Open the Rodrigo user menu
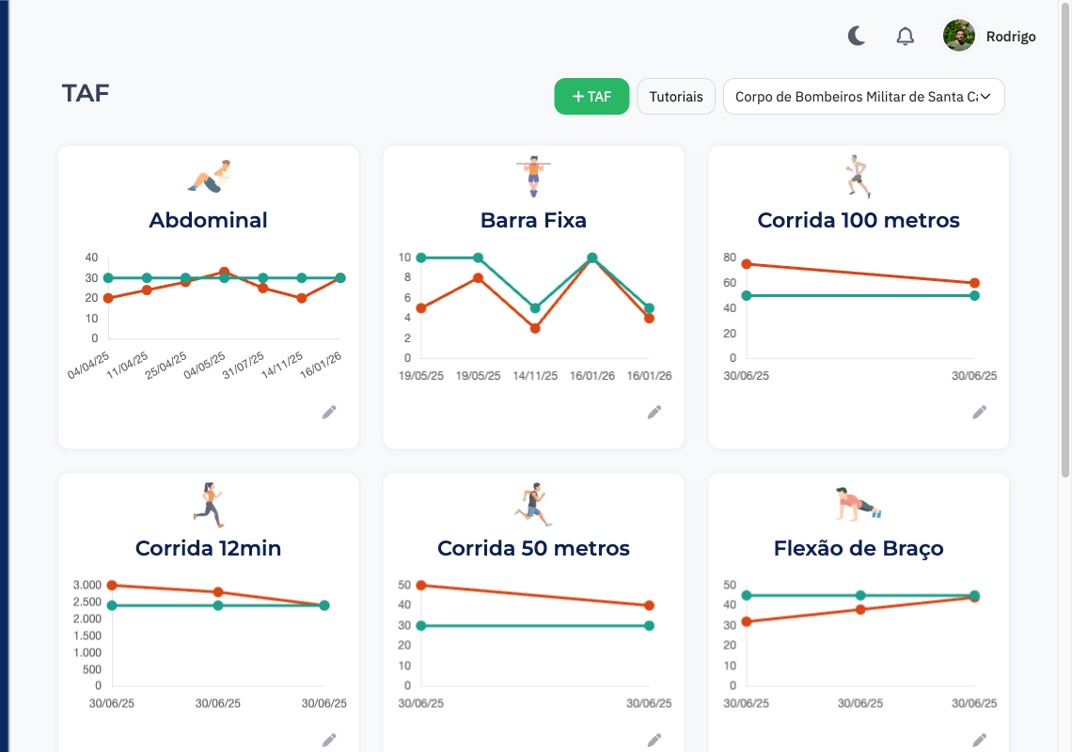 coord(1010,37)
